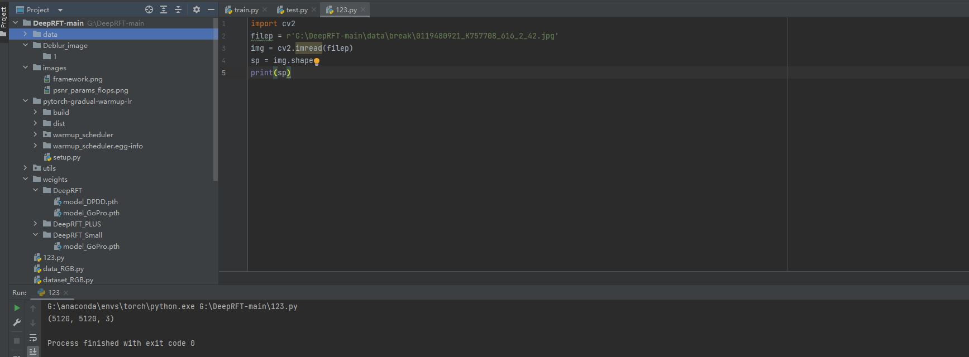Collapse the DeepRFT-main root node
Screen dimensions: 969x357
pyautogui.click(x=16, y=23)
